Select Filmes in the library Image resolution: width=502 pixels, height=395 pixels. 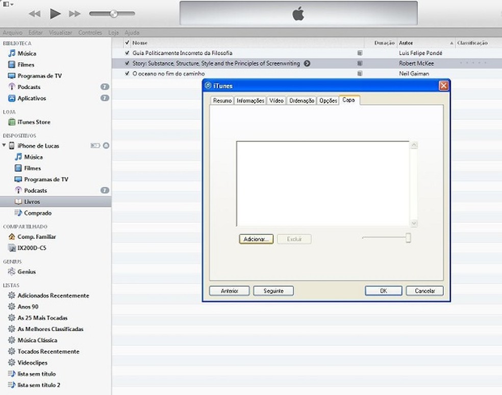pos(29,64)
